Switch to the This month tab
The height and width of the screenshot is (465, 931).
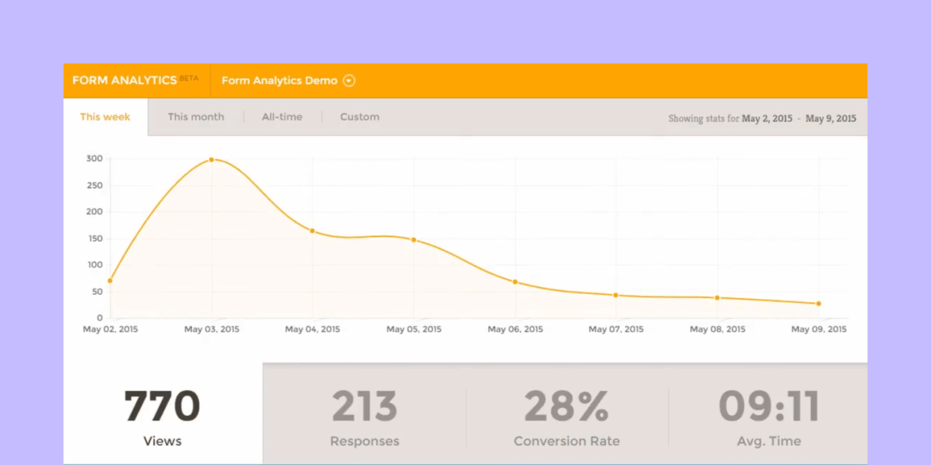point(196,117)
